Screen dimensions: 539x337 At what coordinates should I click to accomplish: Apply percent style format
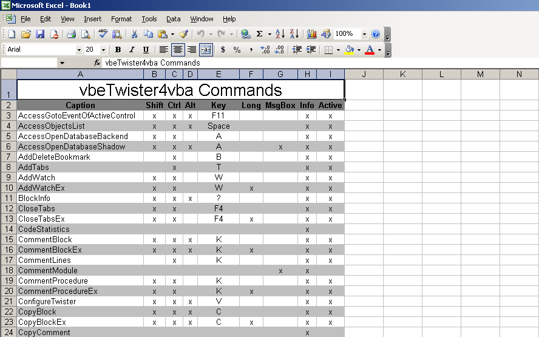click(x=237, y=50)
